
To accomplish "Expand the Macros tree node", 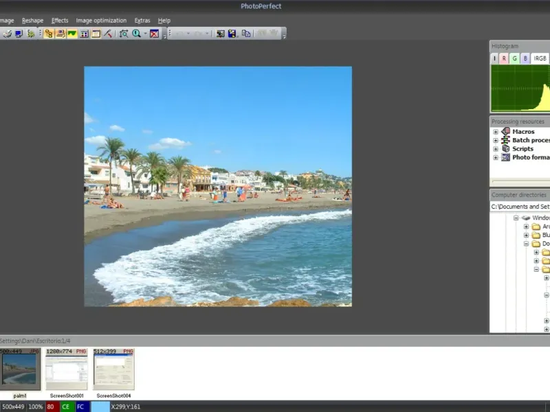I will point(495,131).
